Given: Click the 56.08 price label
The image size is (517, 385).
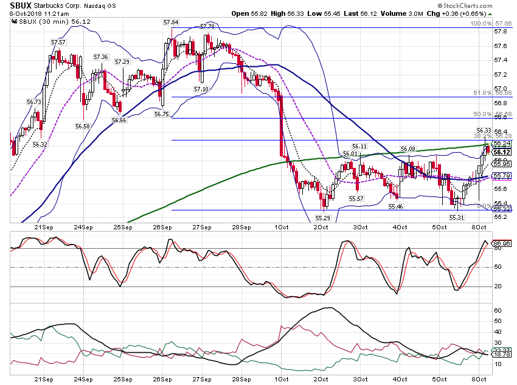Looking at the screenshot, I should 408,149.
